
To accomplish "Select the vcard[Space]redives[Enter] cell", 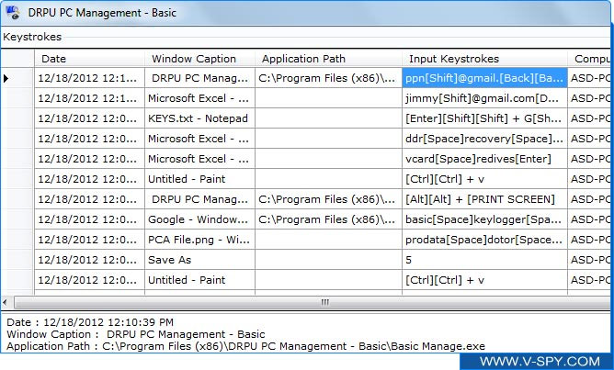I will (484, 159).
